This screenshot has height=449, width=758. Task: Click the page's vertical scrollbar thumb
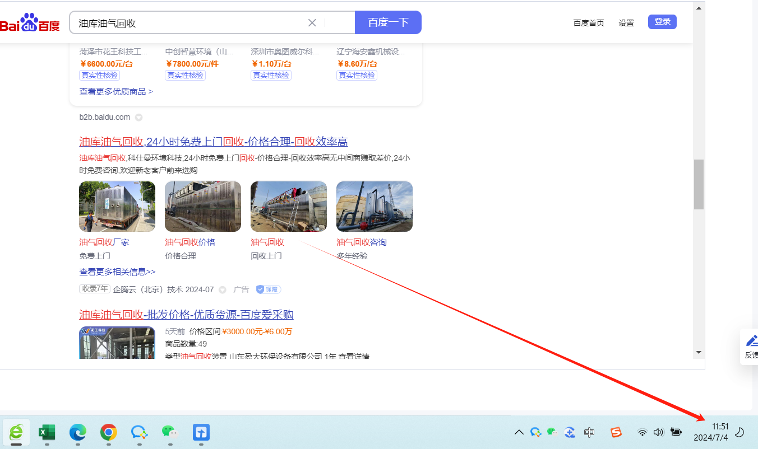[x=699, y=184]
